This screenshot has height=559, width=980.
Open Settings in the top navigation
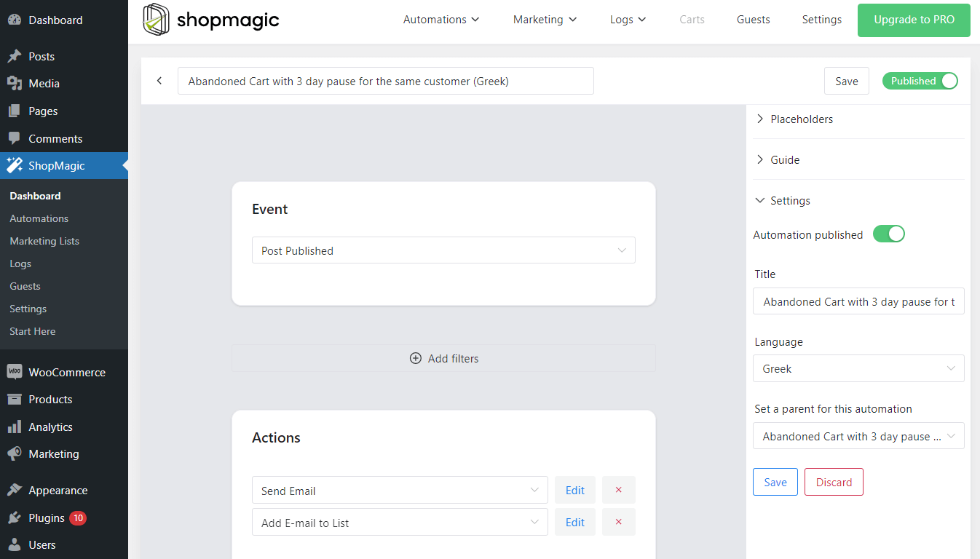point(821,20)
